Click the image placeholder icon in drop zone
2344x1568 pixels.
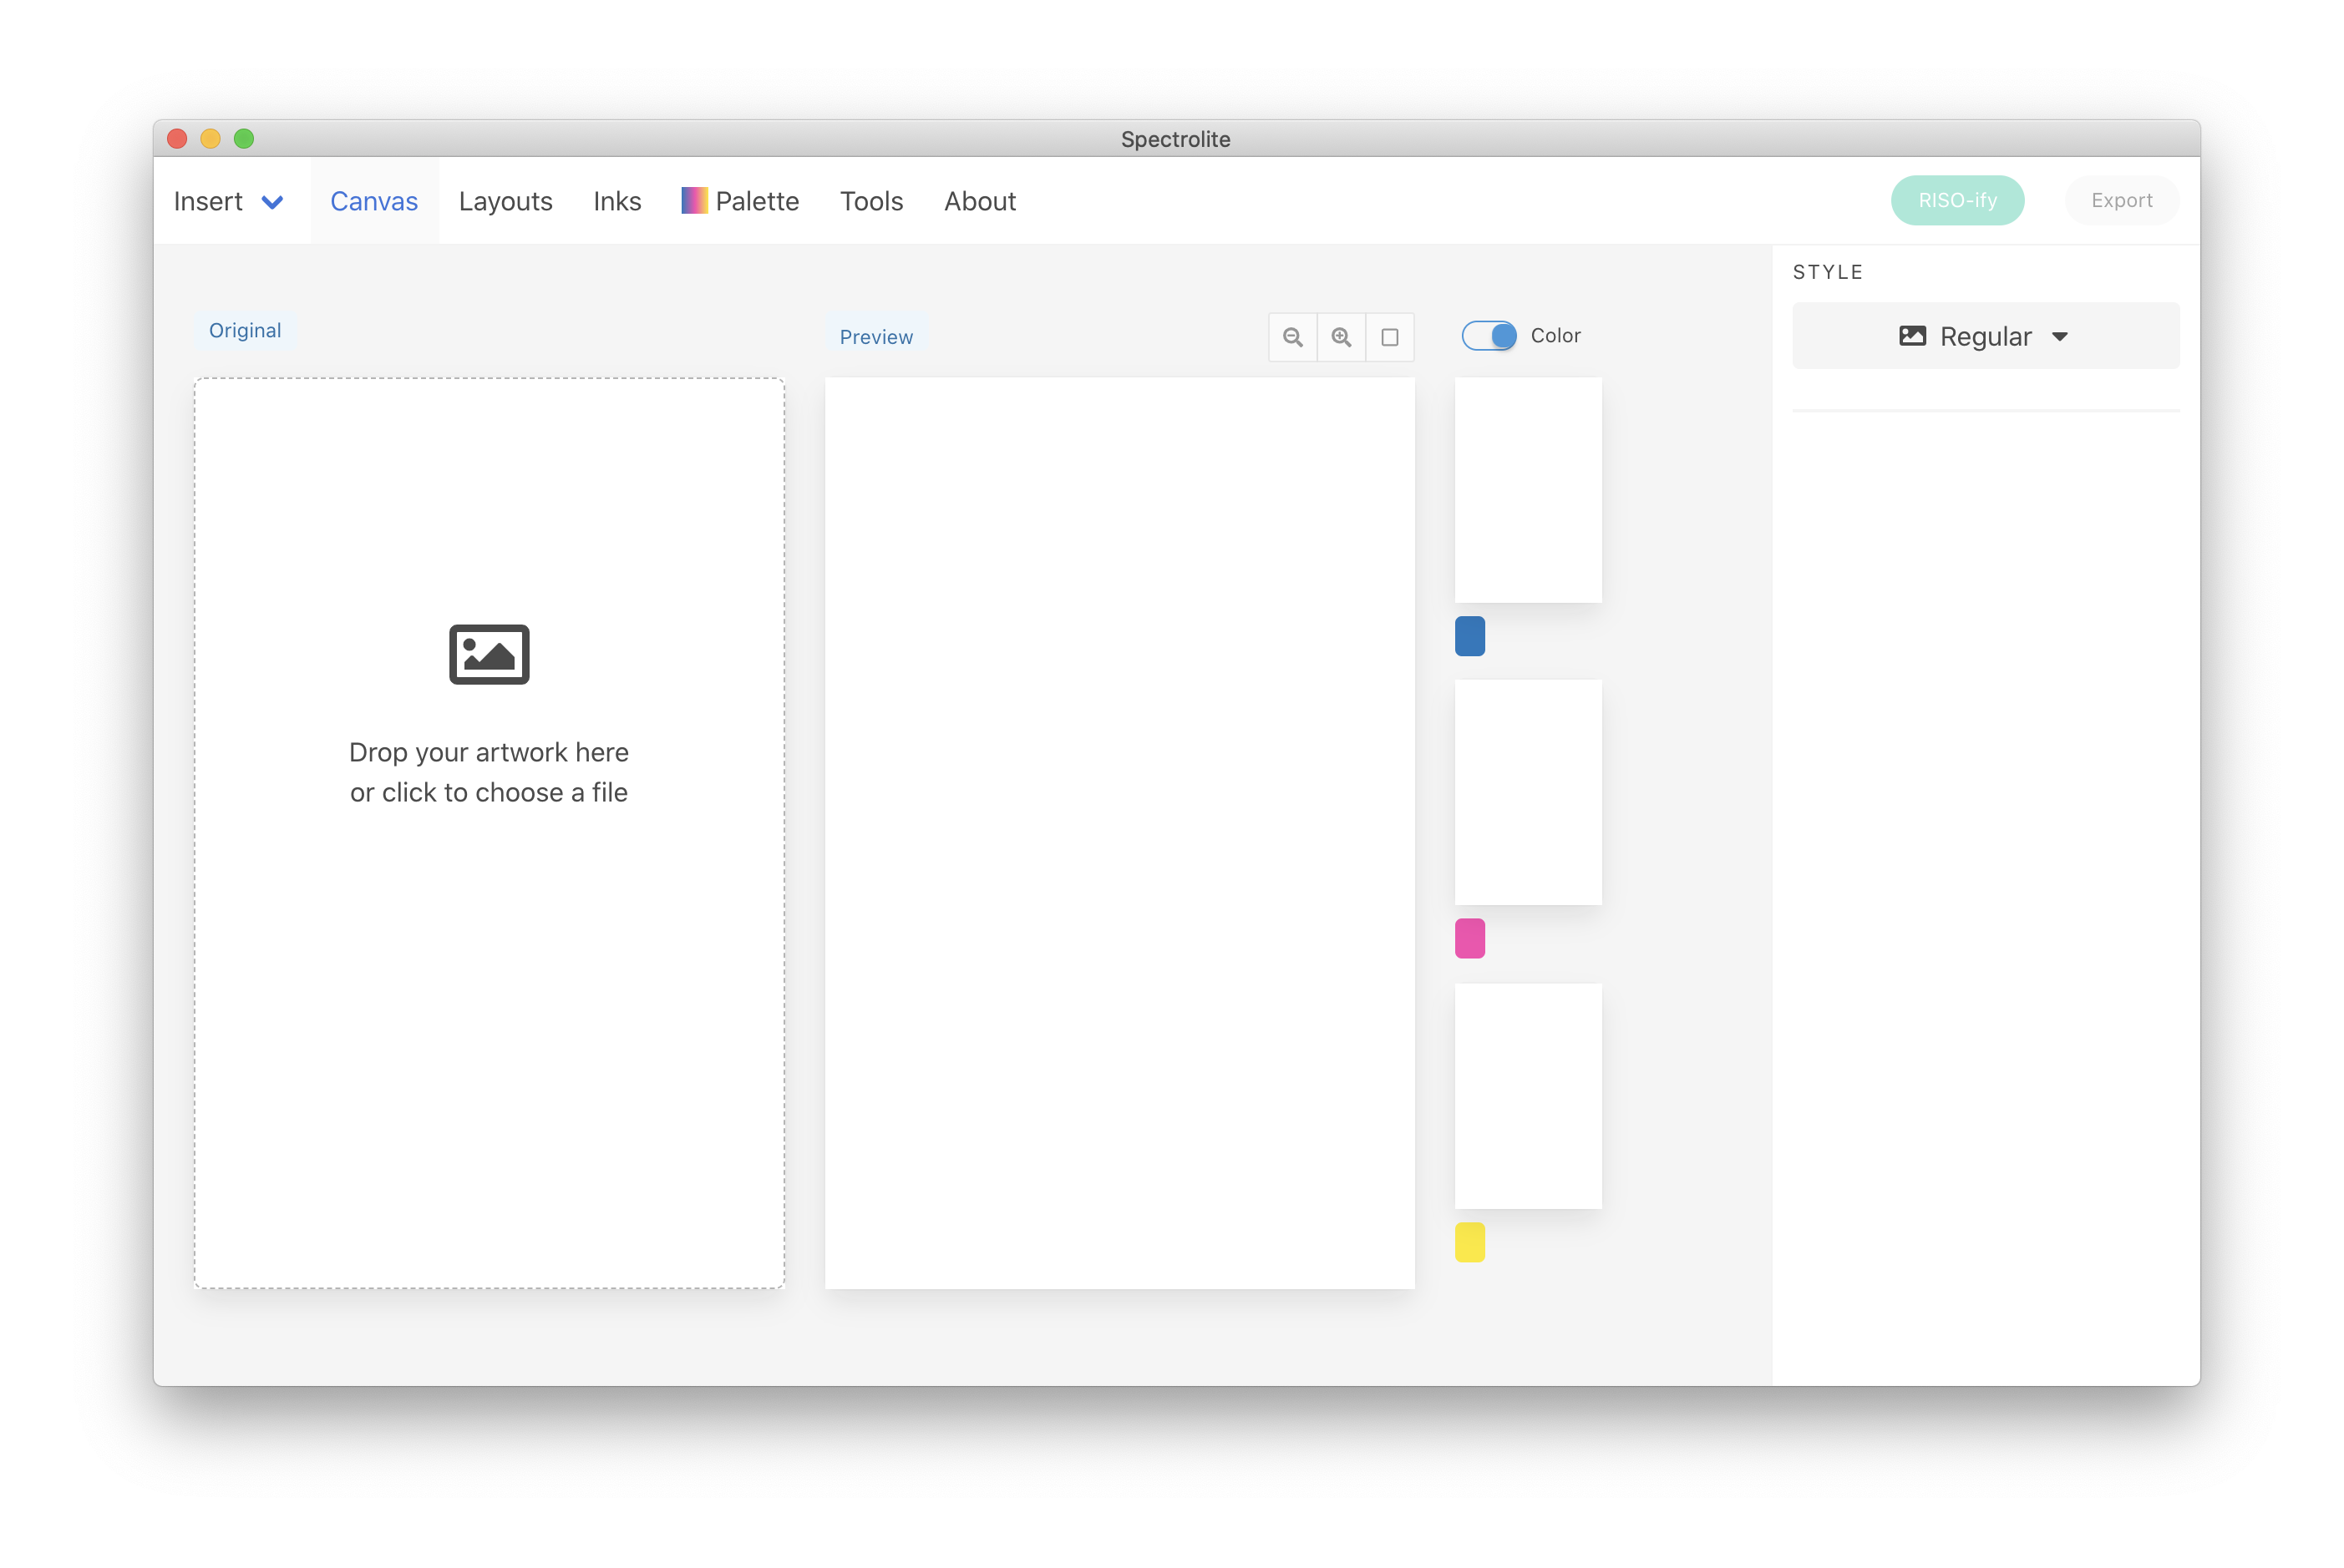(x=488, y=654)
